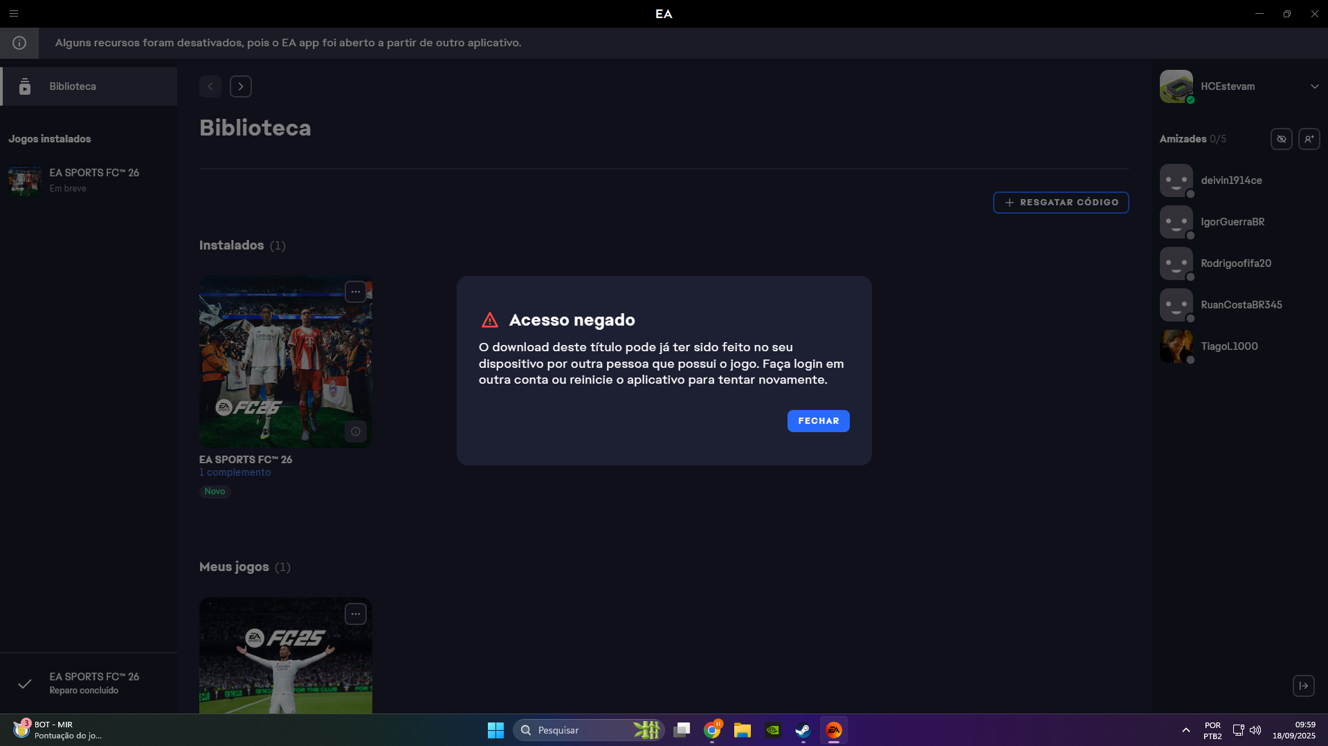Open the three-dot menu on FC 26 tile
The image size is (1328, 746).
click(356, 292)
